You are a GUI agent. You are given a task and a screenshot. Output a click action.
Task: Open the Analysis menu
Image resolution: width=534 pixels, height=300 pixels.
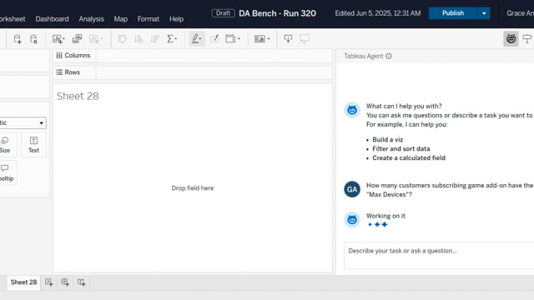[91, 19]
